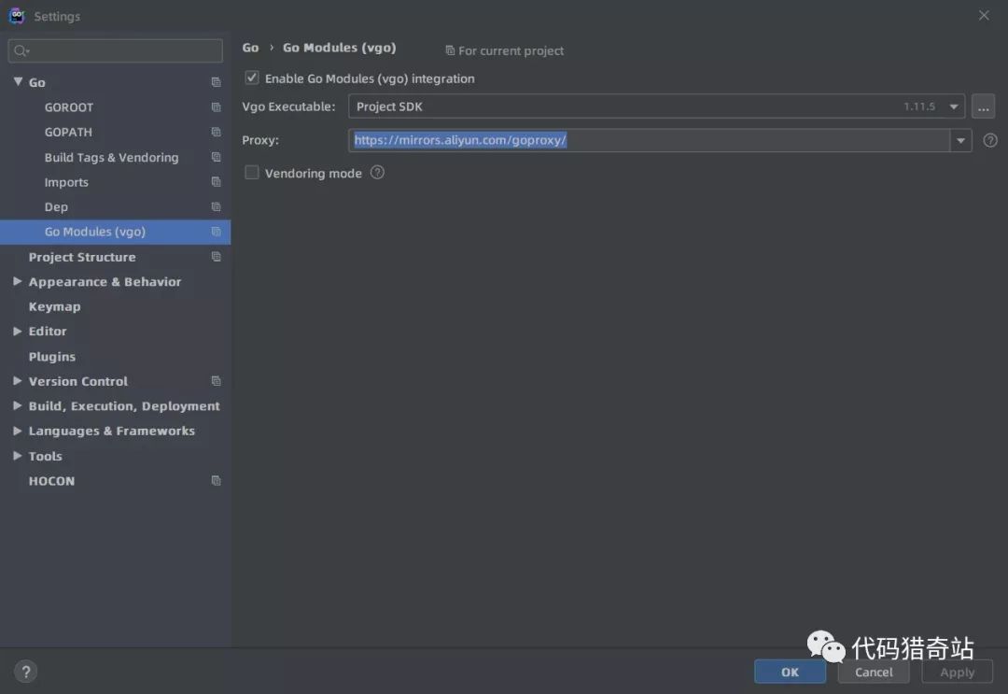This screenshot has height=694, width=1008.
Task: Open Plugins settings page
Action: (x=52, y=356)
